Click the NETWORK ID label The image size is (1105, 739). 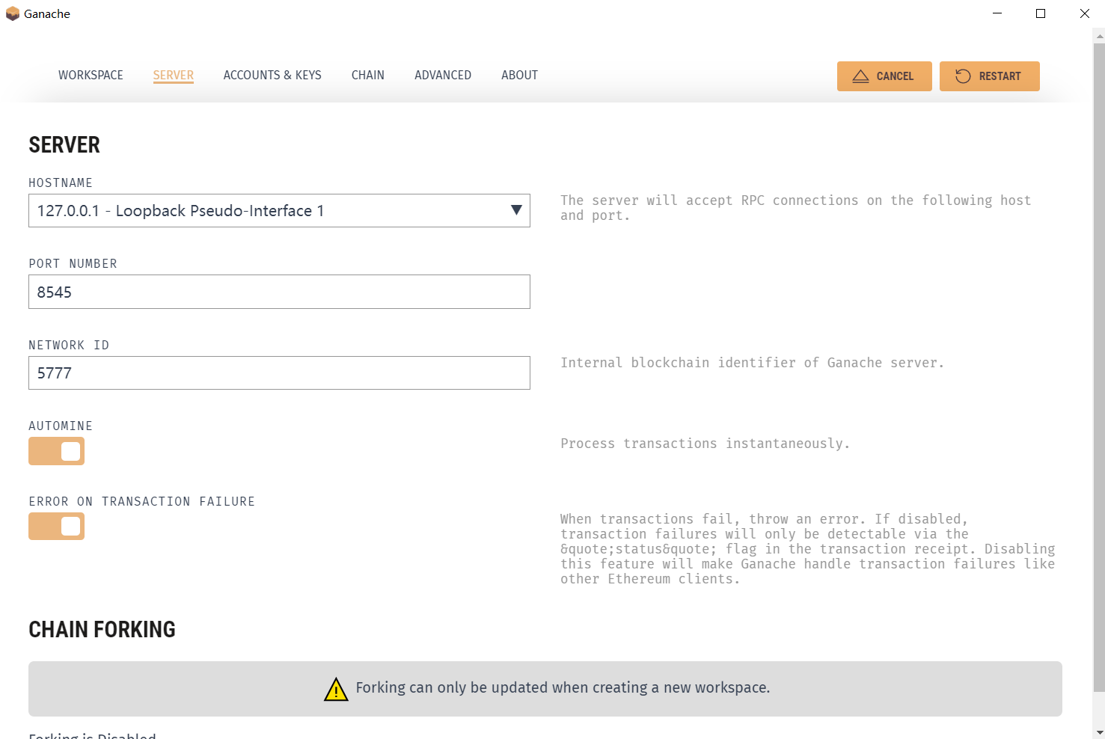click(69, 345)
